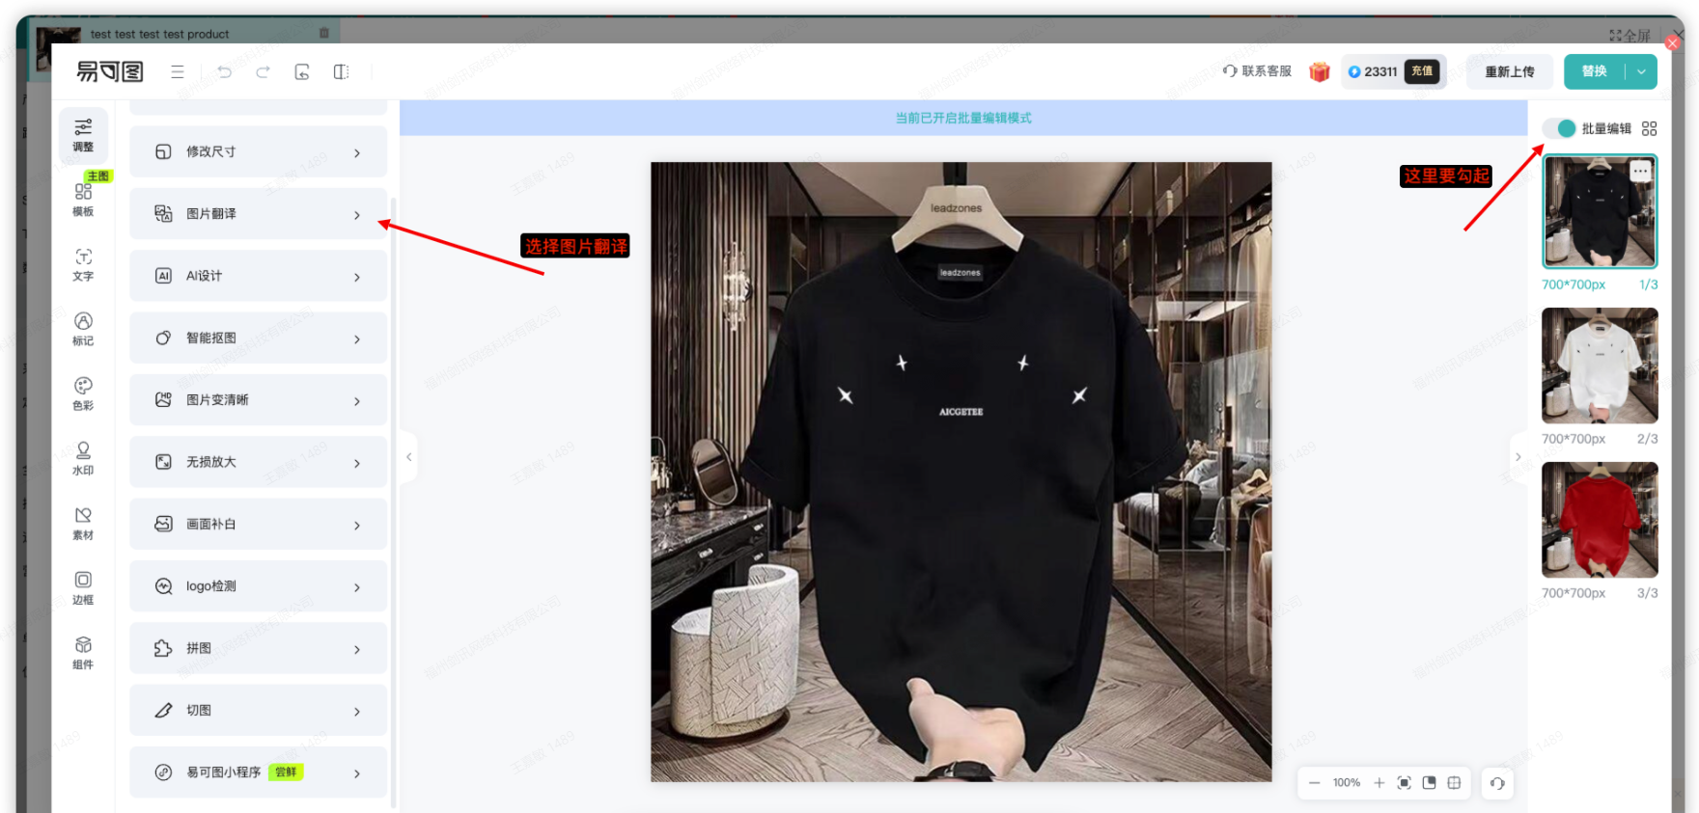
Task: Click the 充值 recharge button
Action: pos(1422,71)
